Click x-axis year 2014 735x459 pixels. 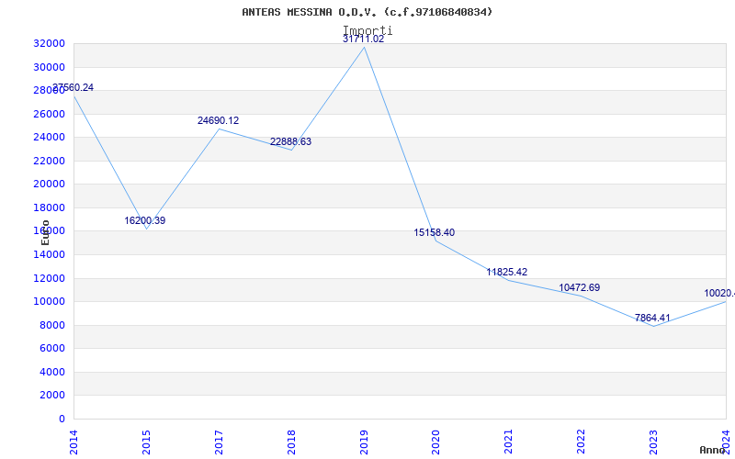click(73, 442)
